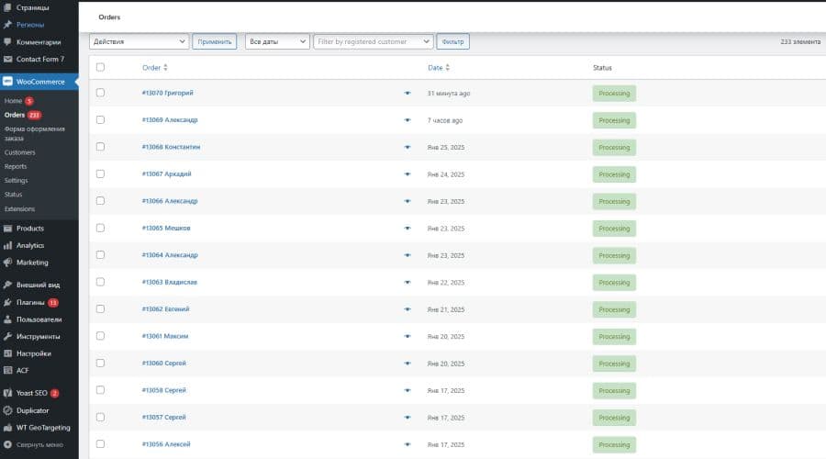
Task: Tick the select-all orders checkbox in header
Action: click(x=100, y=67)
